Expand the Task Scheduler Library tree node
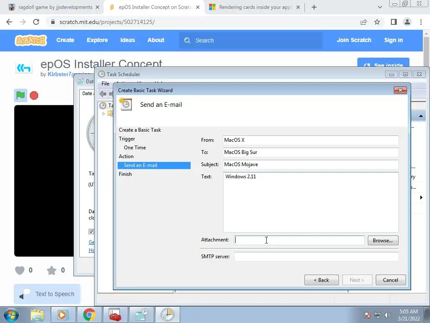Viewport: 430px width, 323px height. pyautogui.click(x=103, y=114)
